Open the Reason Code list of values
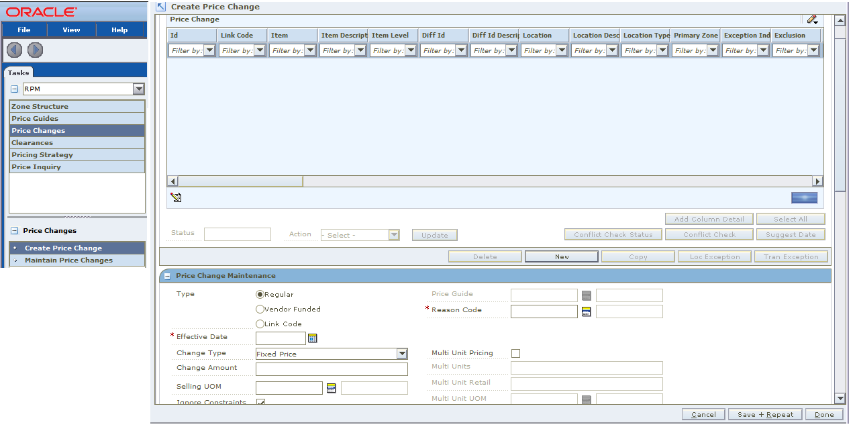Screen dimensions: 855x431 point(585,310)
